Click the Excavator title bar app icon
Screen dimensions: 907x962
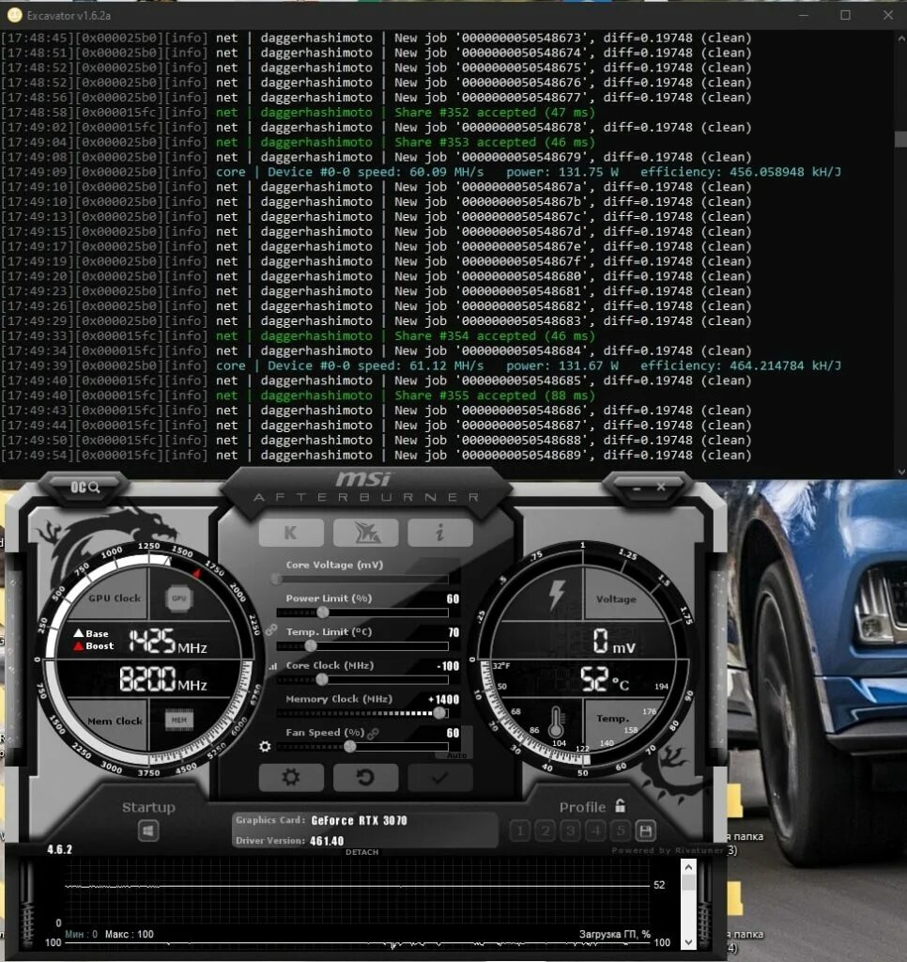point(15,15)
